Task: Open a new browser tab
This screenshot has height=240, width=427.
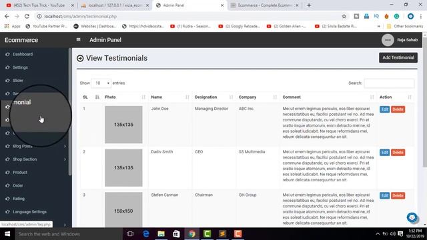Action: click(309, 5)
